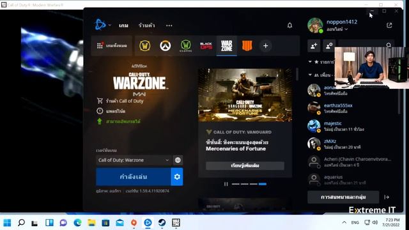This screenshot has height=230, width=409.
Task: Click the ENG language indicator
Action: pyautogui.click(x=355, y=223)
